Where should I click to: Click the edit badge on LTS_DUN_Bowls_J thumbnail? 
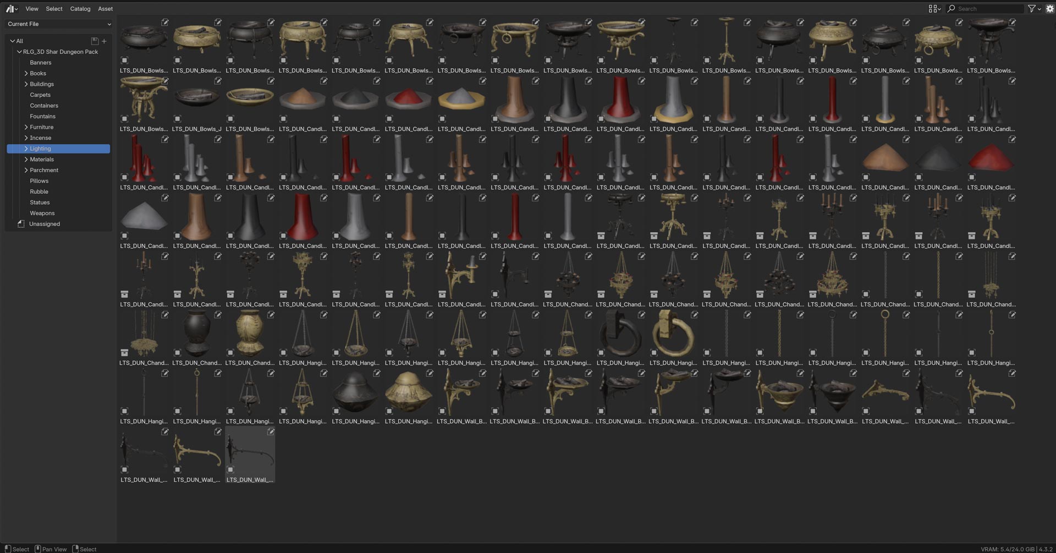tap(218, 81)
